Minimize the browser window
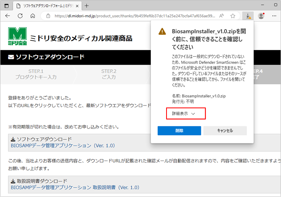 click(x=263, y=5)
